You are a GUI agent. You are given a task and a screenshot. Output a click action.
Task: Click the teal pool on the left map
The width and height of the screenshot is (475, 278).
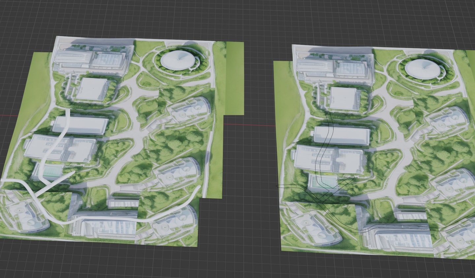52,171
